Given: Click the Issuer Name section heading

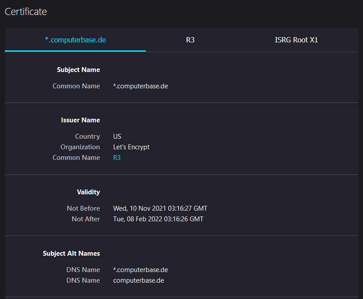Looking at the screenshot, I should coord(80,120).
